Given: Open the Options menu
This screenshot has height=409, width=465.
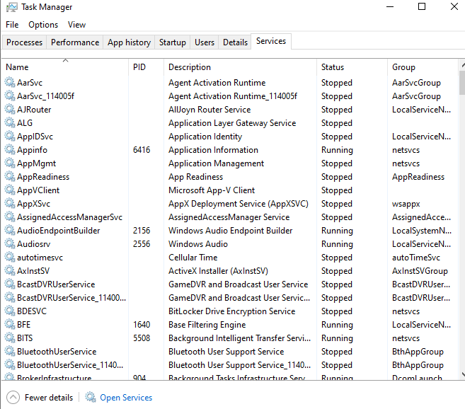Looking at the screenshot, I should (x=43, y=25).
